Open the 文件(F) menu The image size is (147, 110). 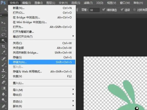point(14,3)
